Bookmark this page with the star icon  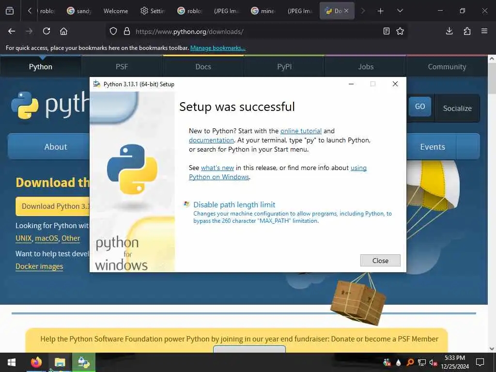(400, 31)
